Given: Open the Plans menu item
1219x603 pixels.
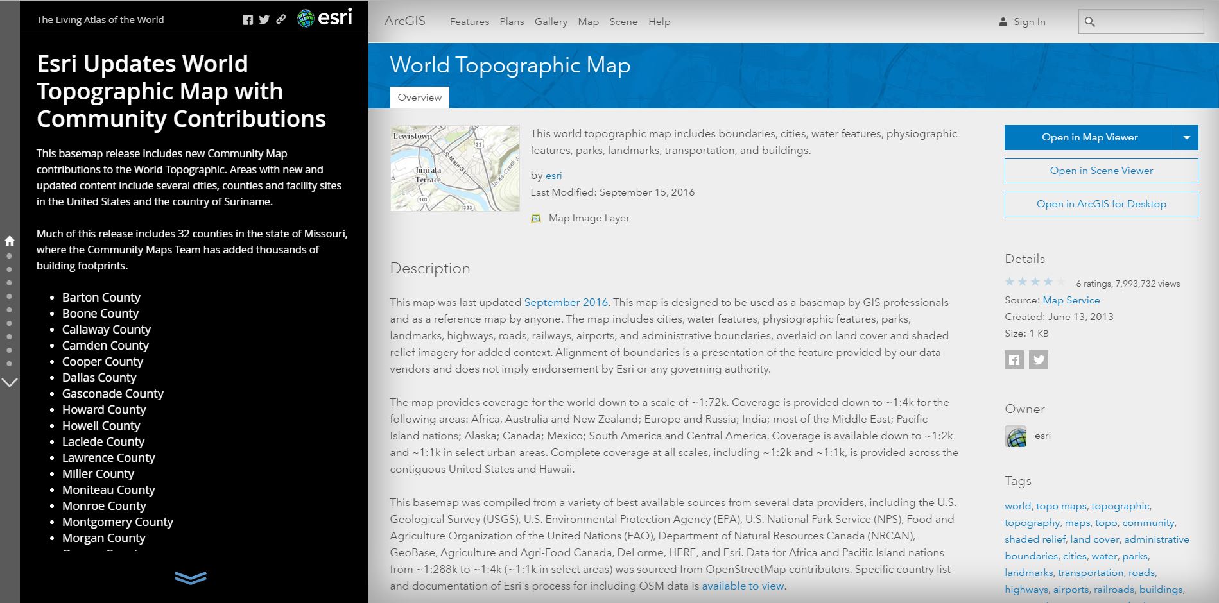Looking at the screenshot, I should [512, 22].
